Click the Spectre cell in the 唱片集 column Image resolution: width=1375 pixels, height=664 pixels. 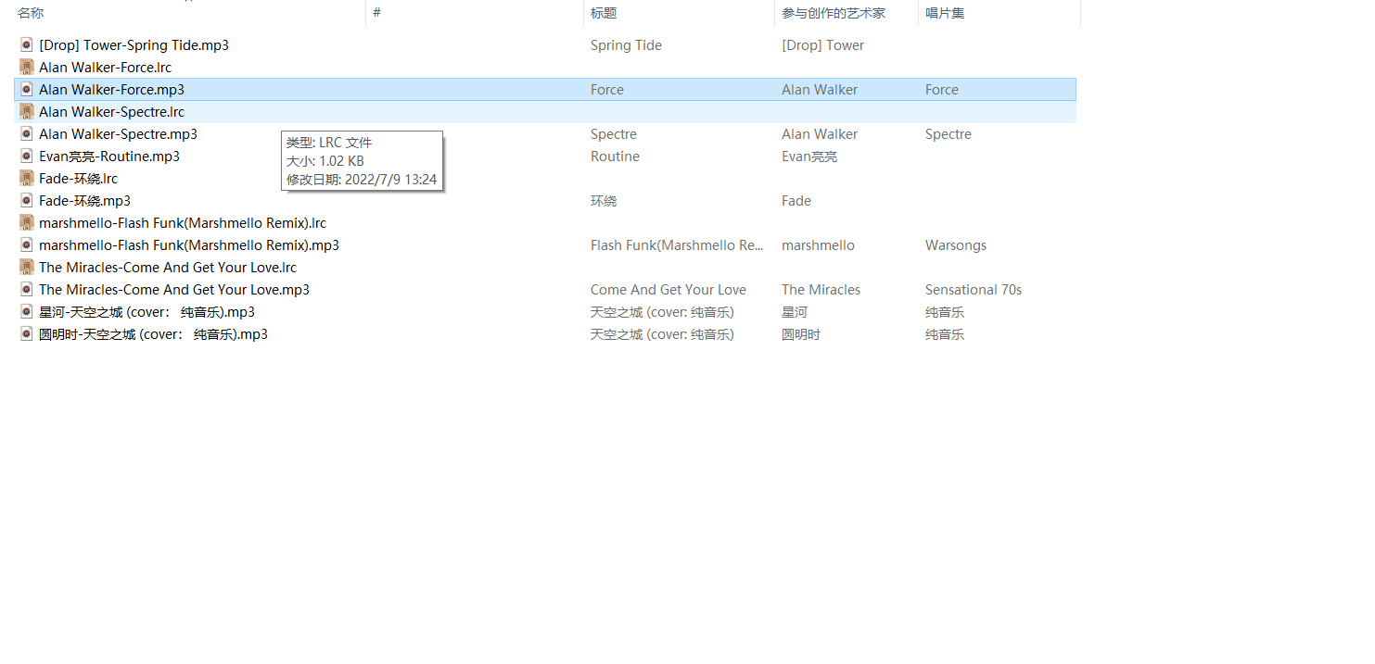click(948, 133)
